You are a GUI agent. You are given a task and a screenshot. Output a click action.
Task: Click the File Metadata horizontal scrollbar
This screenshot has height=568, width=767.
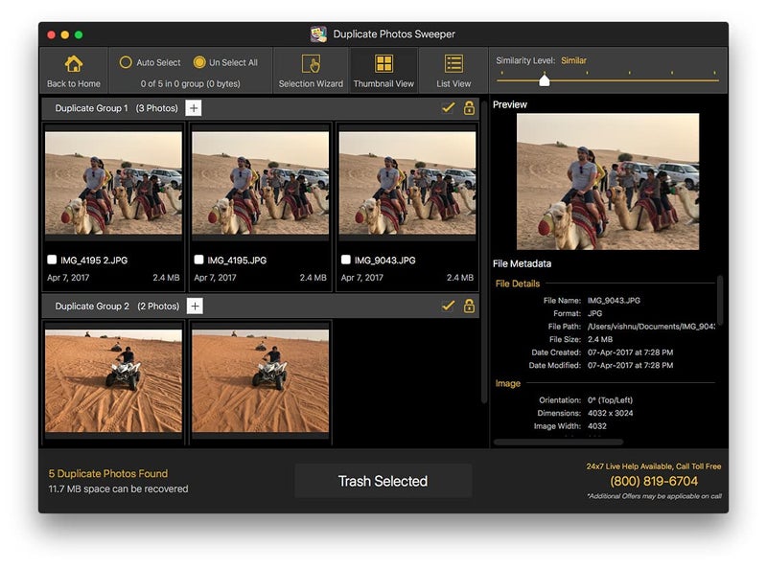point(558,443)
